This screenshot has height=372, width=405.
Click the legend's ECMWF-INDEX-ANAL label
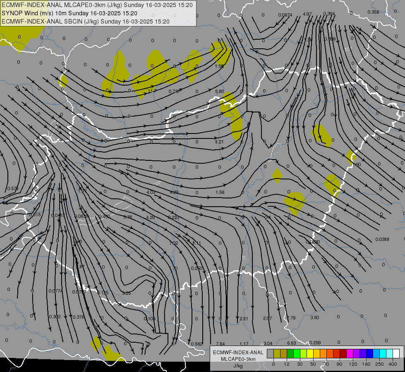coord(238,353)
